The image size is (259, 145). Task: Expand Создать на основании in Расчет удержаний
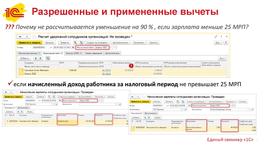tap(98, 42)
